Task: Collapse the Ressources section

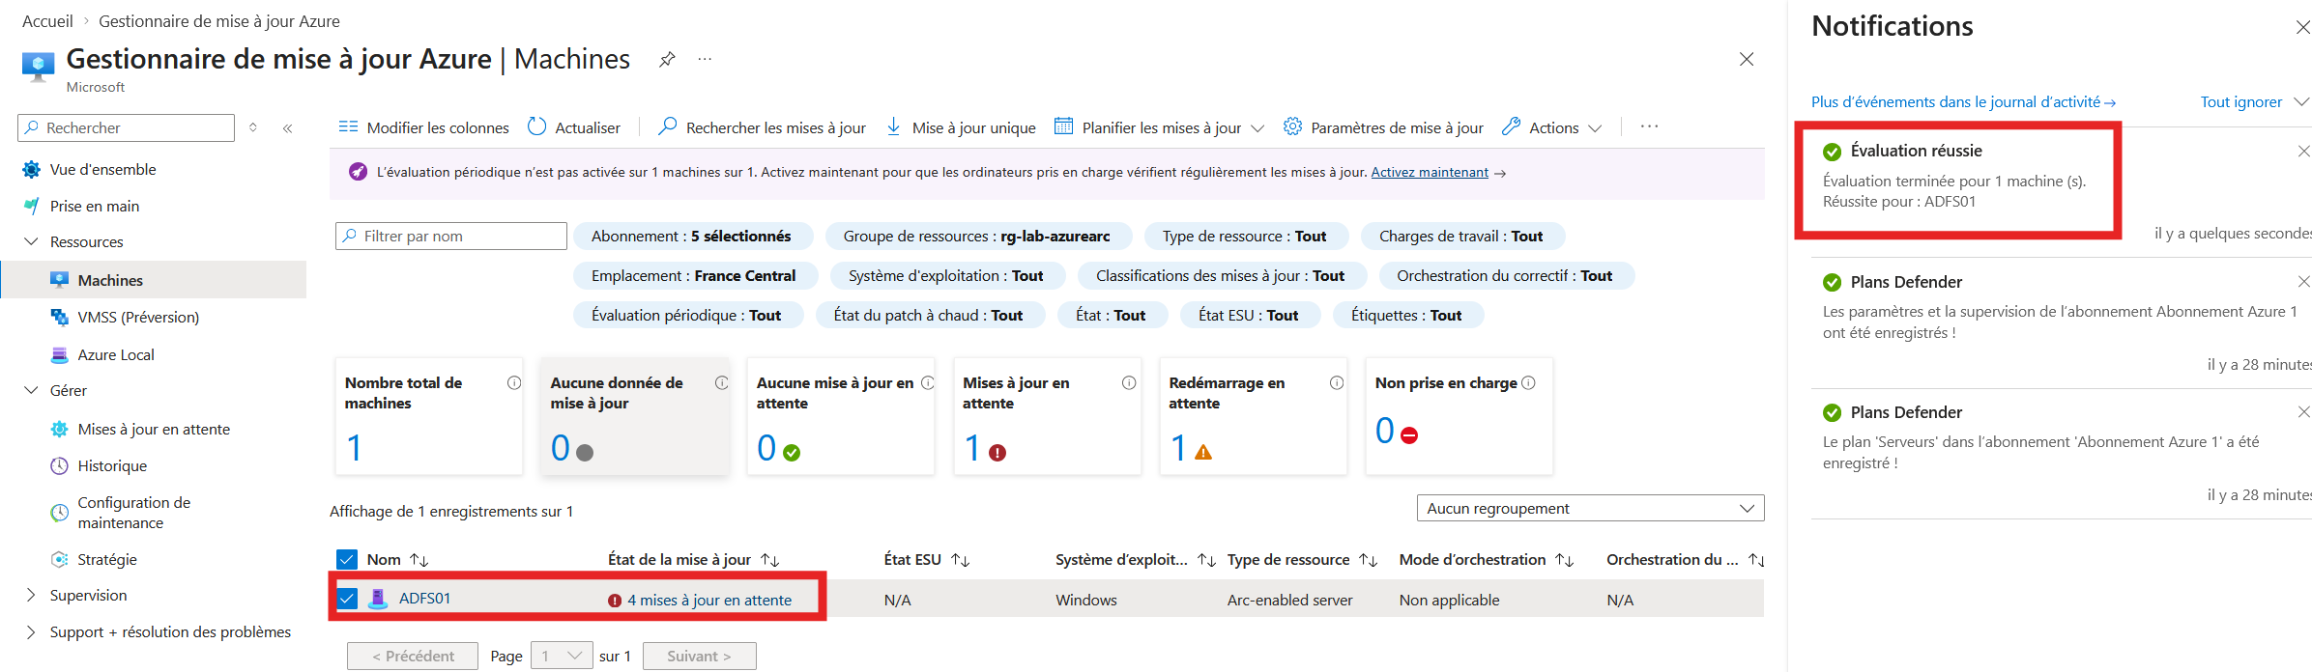Action: tap(31, 241)
